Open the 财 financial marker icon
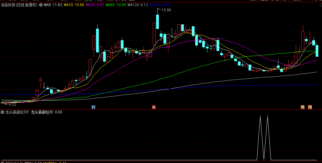 (x=93, y=107)
